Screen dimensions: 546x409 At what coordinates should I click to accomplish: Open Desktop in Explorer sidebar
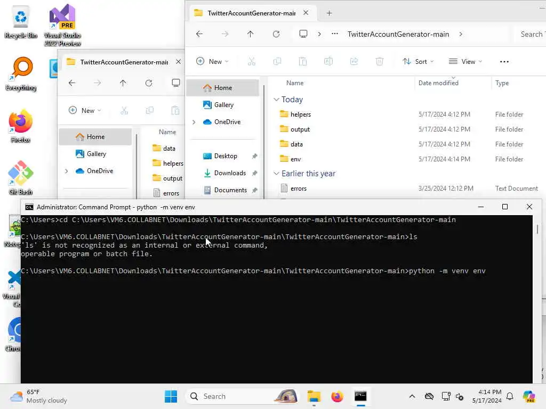[226, 156]
